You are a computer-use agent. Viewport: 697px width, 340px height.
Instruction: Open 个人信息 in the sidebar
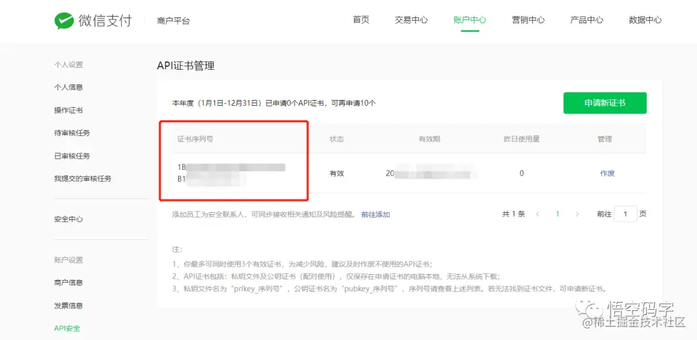(68, 88)
